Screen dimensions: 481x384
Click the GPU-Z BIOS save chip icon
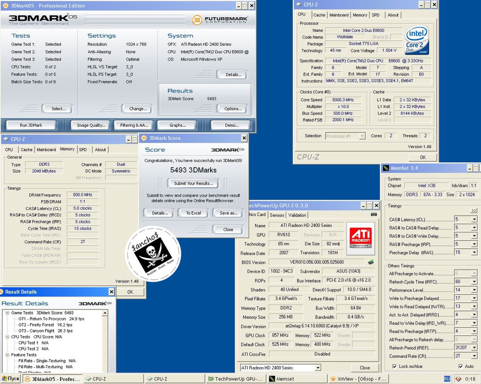coord(371,262)
